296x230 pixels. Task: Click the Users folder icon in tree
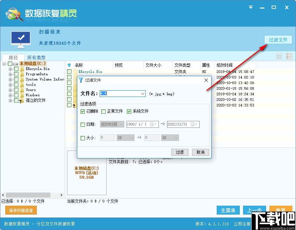pyautogui.click(x=22, y=90)
